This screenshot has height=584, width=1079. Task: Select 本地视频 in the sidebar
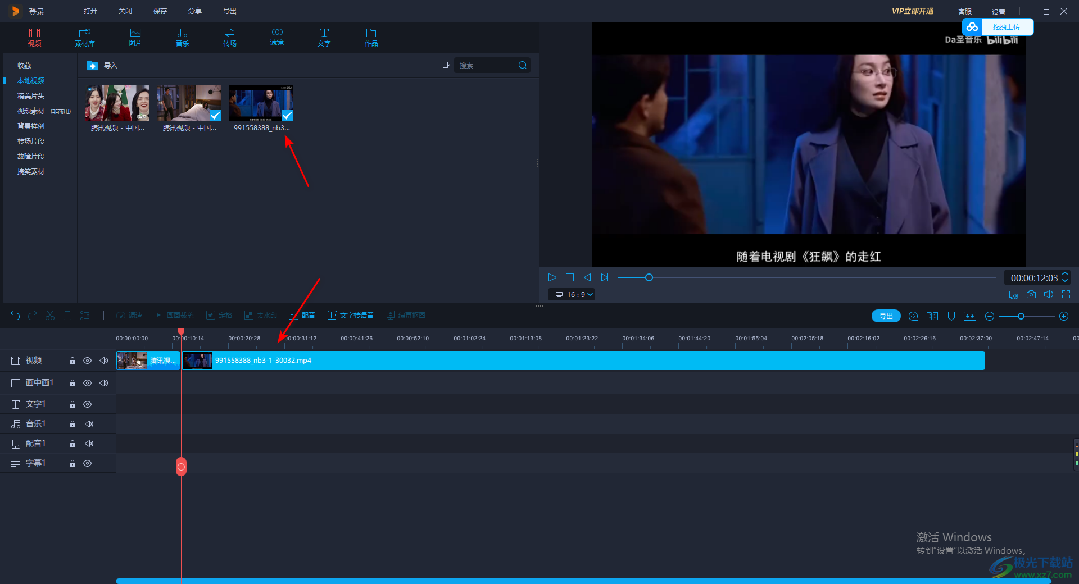[x=31, y=81]
